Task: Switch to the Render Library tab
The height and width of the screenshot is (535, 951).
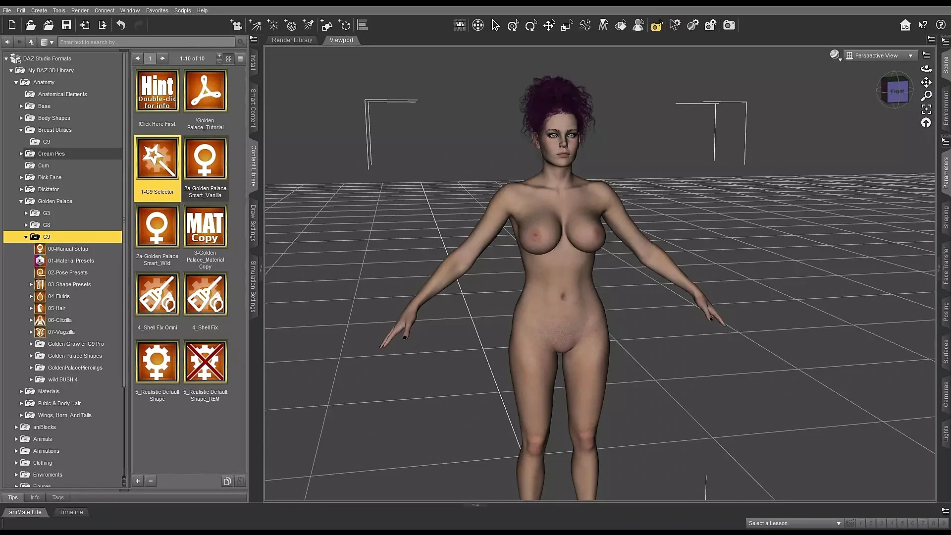Action: point(292,40)
